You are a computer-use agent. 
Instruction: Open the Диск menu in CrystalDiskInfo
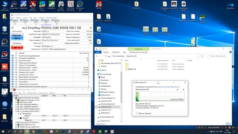35,18
